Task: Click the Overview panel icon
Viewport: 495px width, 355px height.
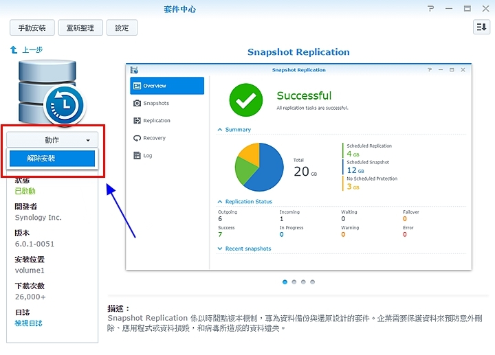Action: 137,86
